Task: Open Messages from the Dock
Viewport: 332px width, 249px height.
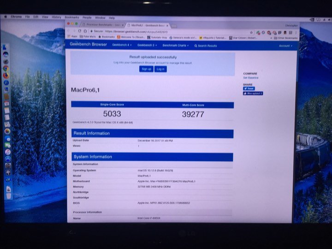Action: tap(7, 138)
